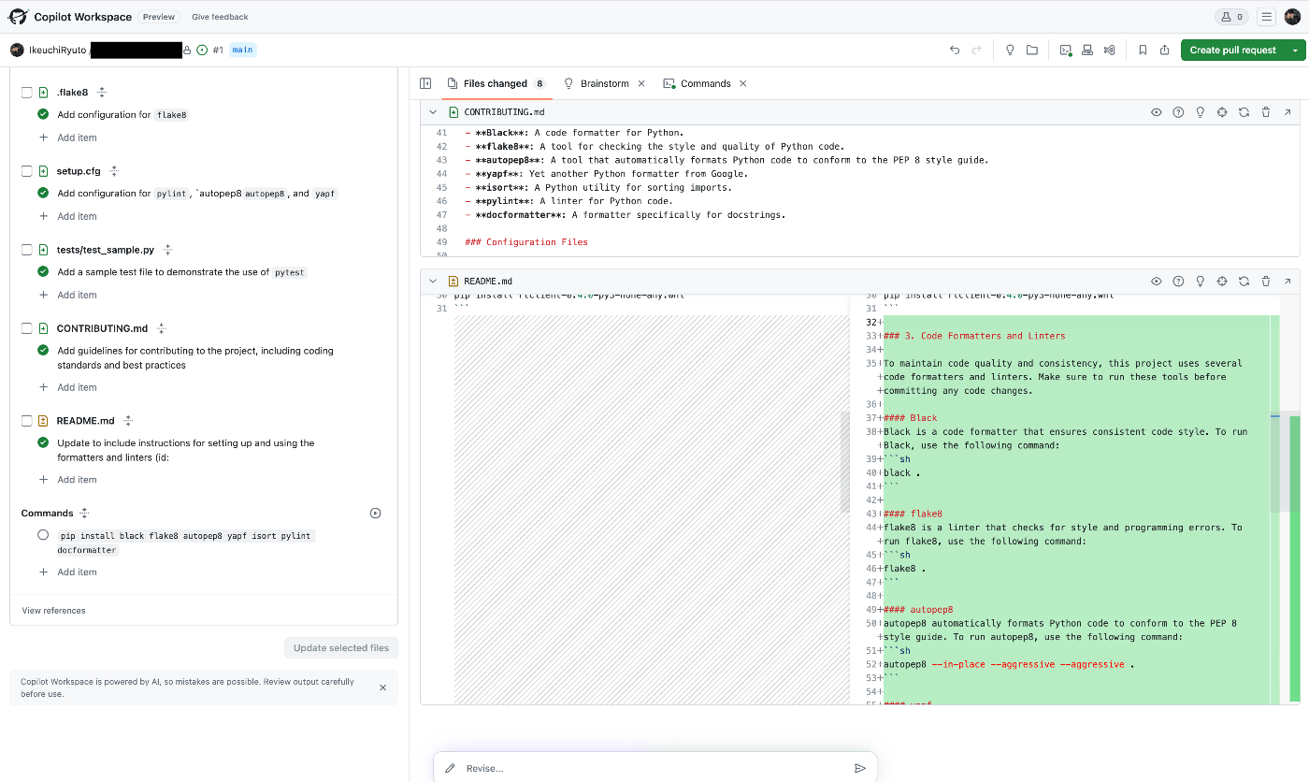Run the Commands section play button
Viewport: 1309px width, 782px height.
376,513
